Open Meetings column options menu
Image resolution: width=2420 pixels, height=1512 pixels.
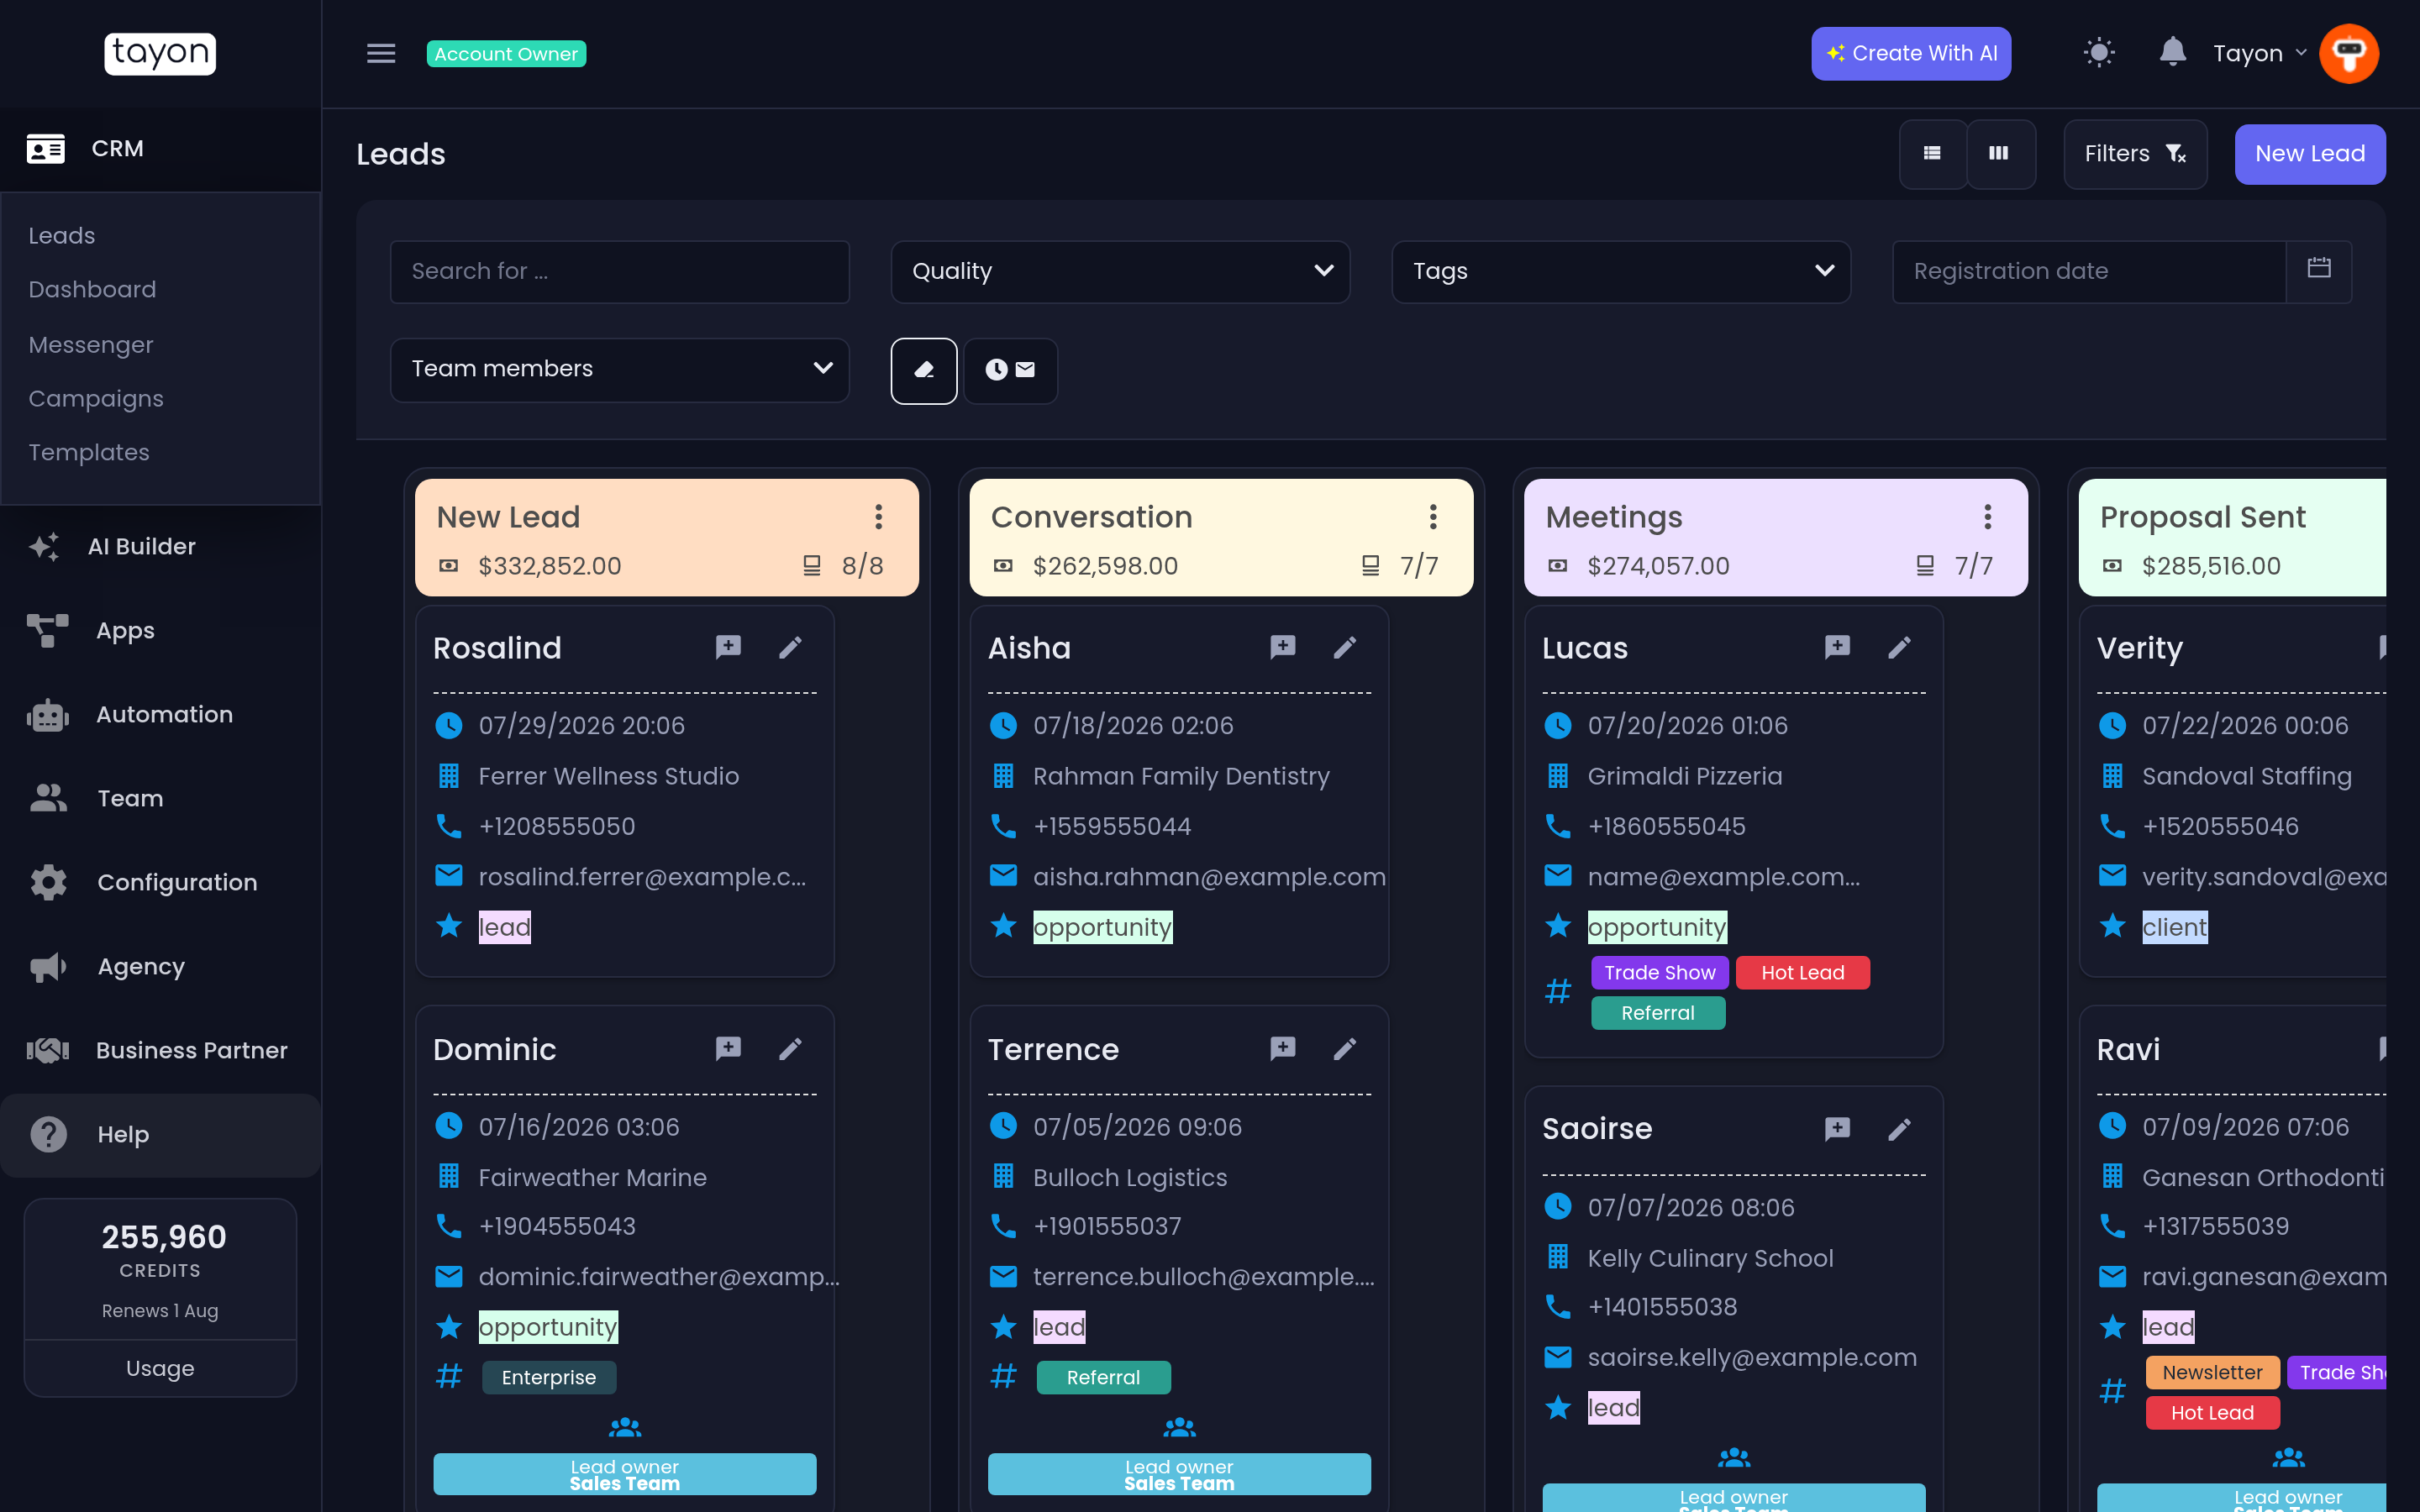pos(1988,517)
